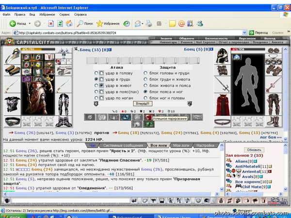Activate the first combat skill icon in row

(90, 117)
